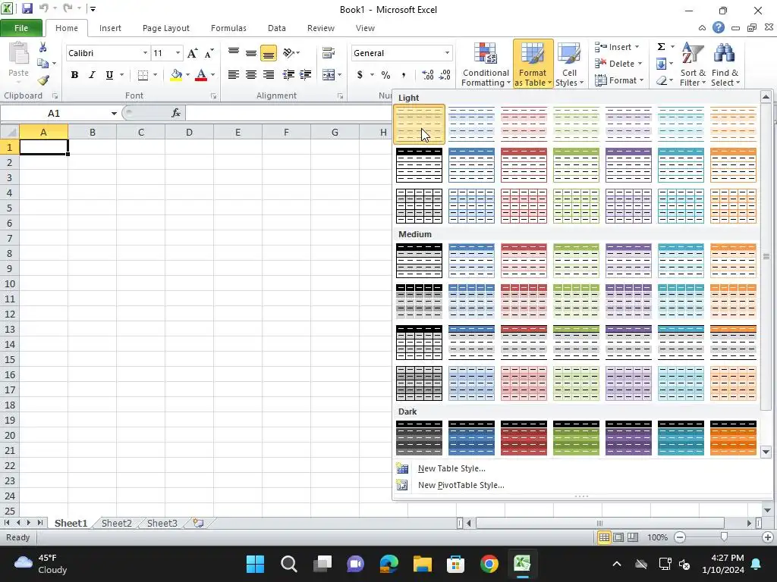Open Cell Styles dropdown
Viewport: 777px width, 582px height.
coord(569,64)
